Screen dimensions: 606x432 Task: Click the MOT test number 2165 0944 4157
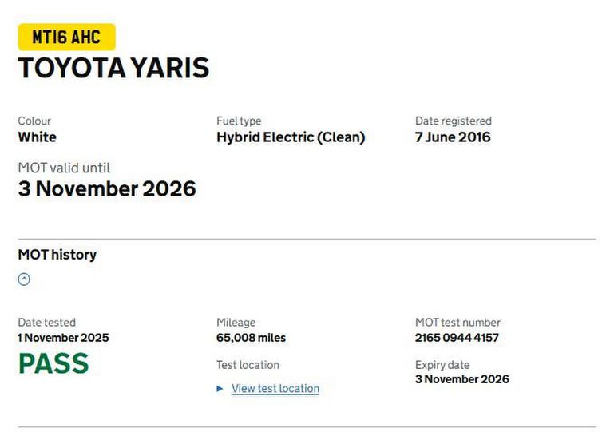pos(457,338)
